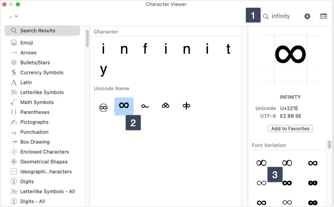The image size is (334, 207).
Task: Click the sidebar scrollbar handle
Action: tap(87, 38)
